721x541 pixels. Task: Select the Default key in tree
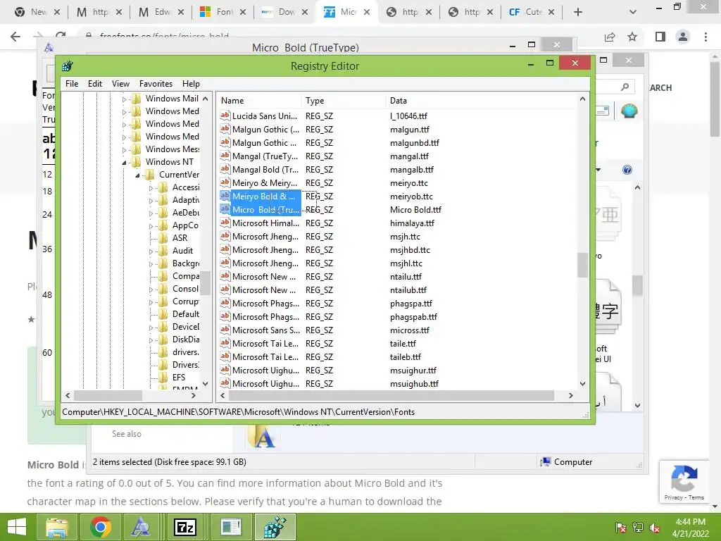[185, 313]
